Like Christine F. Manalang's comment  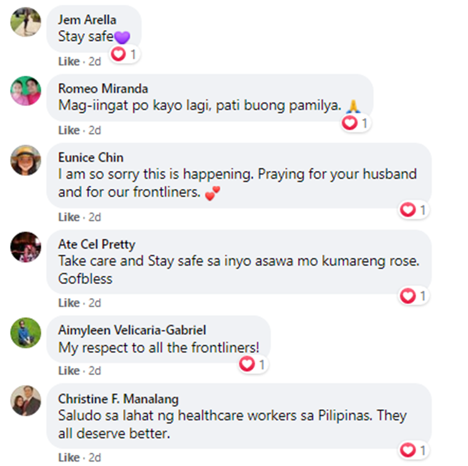69,457
